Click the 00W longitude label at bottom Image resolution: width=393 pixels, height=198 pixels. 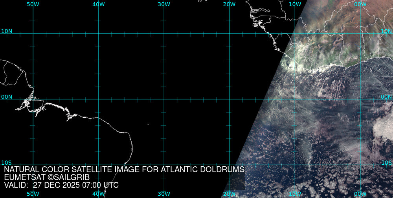pyautogui.click(x=360, y=194)
